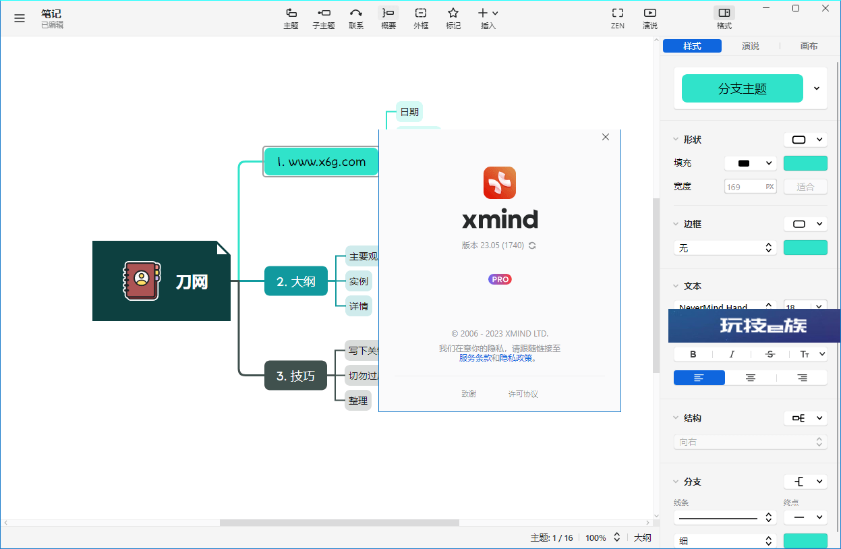Open the branch thickness 细 selector
The image size is (841, 549).
(725, 541)
